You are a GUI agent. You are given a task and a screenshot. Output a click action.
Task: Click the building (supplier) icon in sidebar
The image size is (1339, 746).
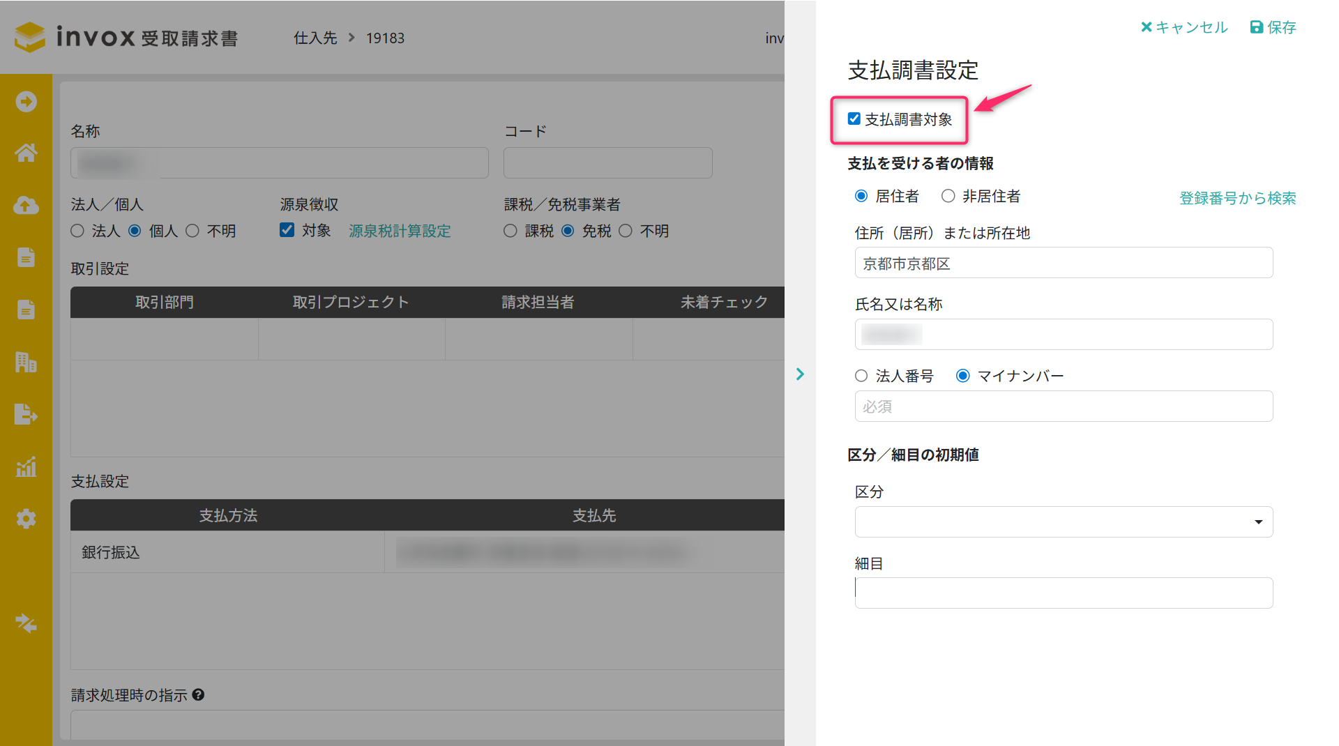pos(26,362)
